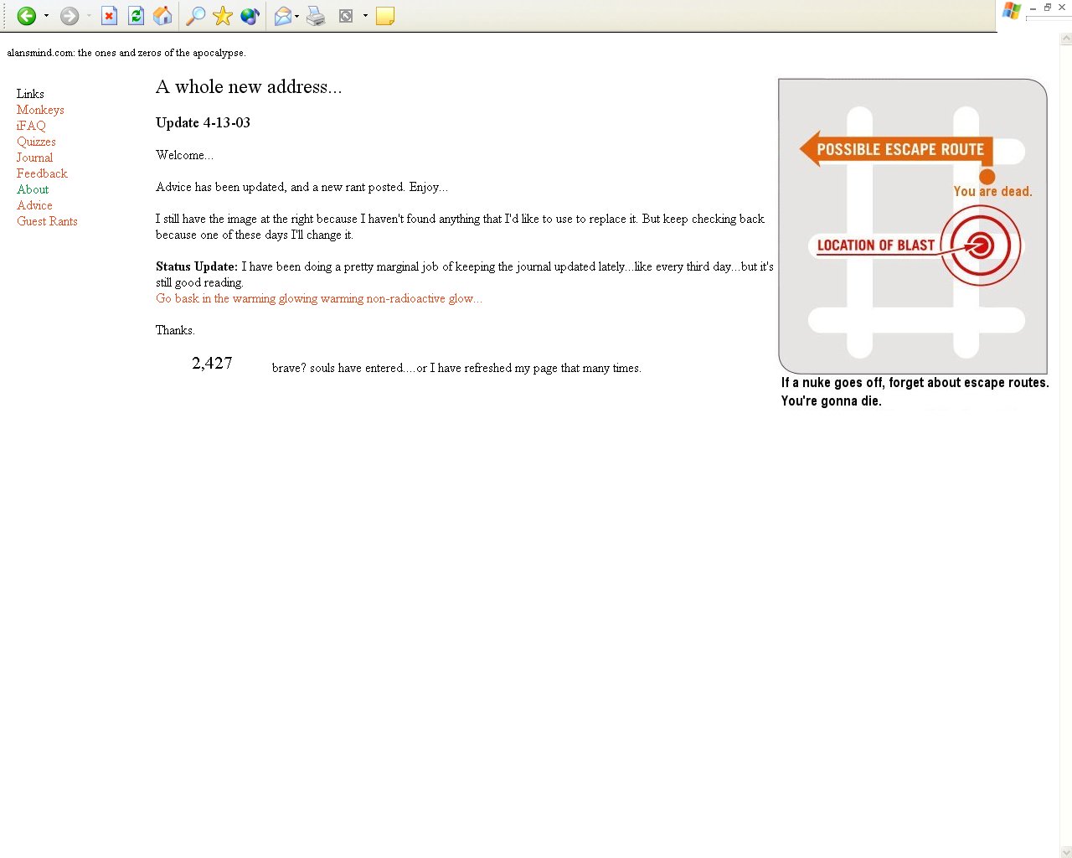Go to the Home page icon
Image resolution: width=1072 pixels, height=858 pixels.
[x=162, y=16]
